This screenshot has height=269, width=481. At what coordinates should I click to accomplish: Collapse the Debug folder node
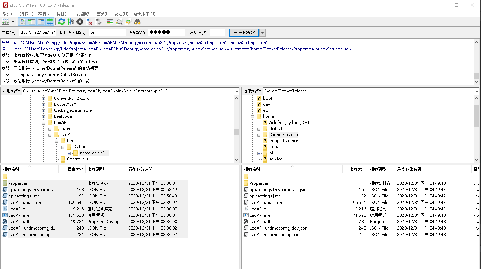63,147
